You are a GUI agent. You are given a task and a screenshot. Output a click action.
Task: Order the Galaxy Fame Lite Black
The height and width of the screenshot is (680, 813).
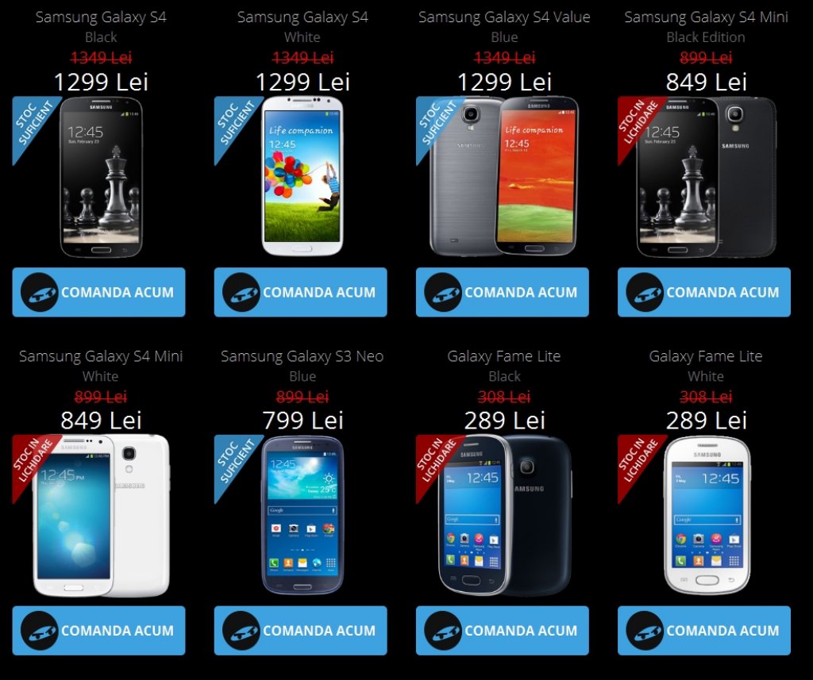click(x=502, y=630)
